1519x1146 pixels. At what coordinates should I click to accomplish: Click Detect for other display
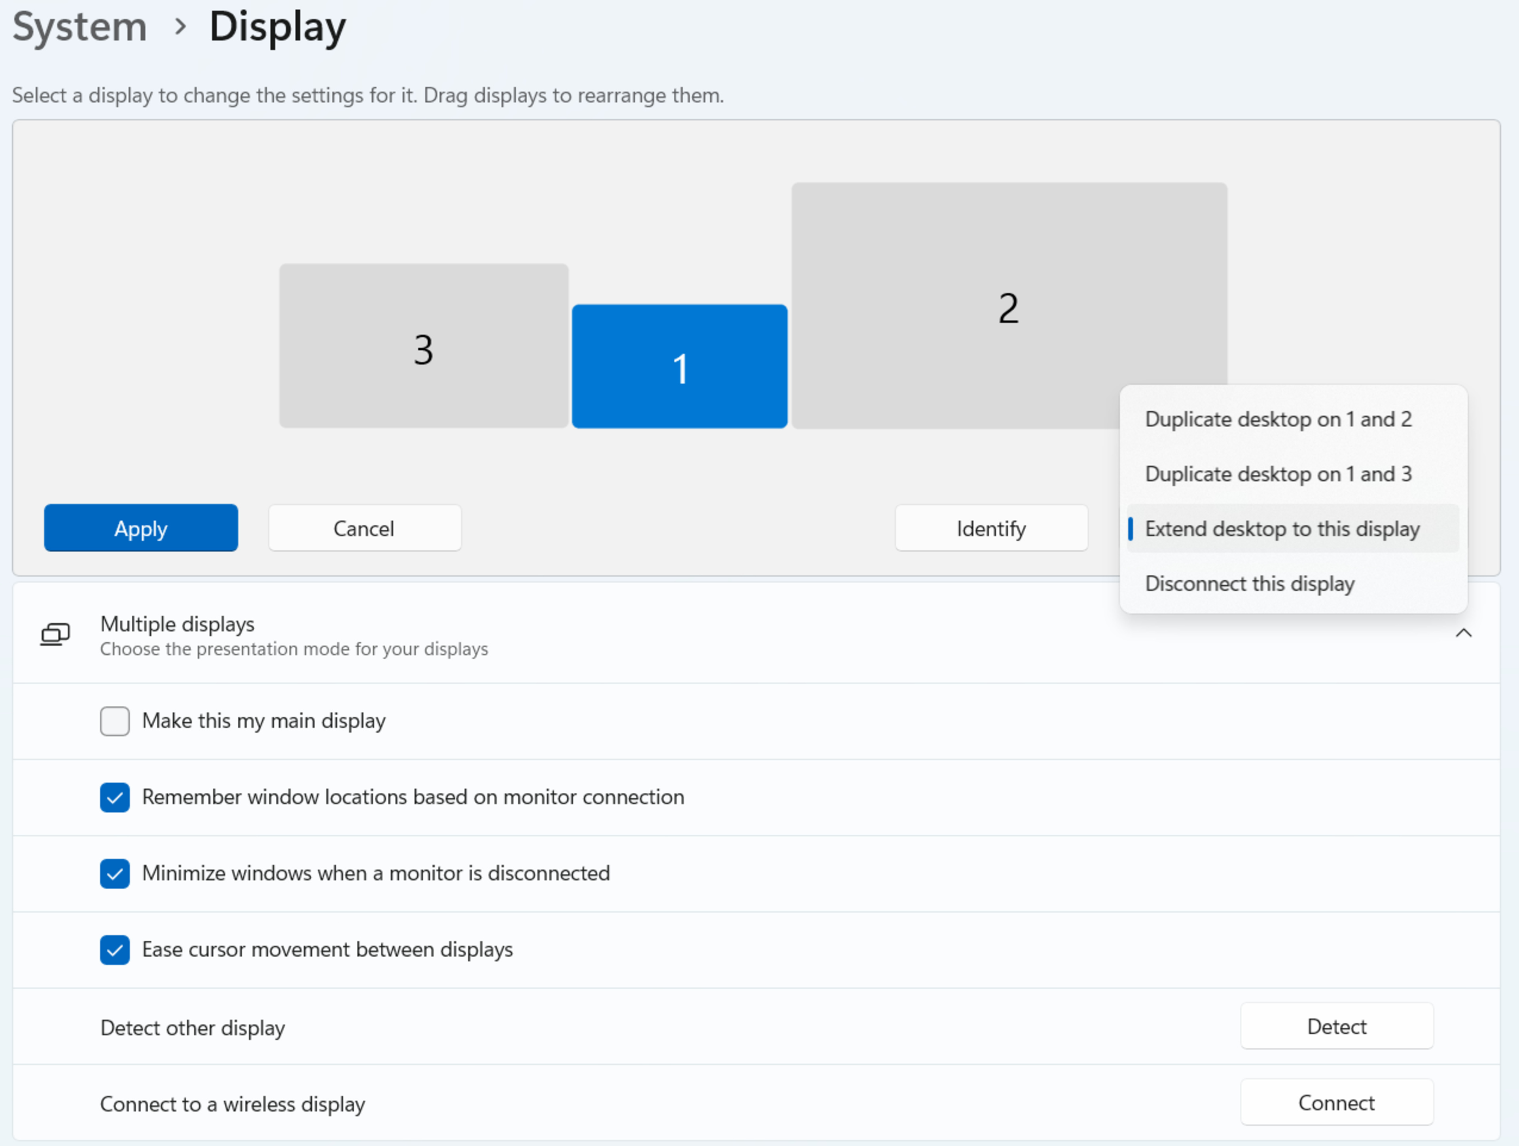click(x=1335, y=1027)
